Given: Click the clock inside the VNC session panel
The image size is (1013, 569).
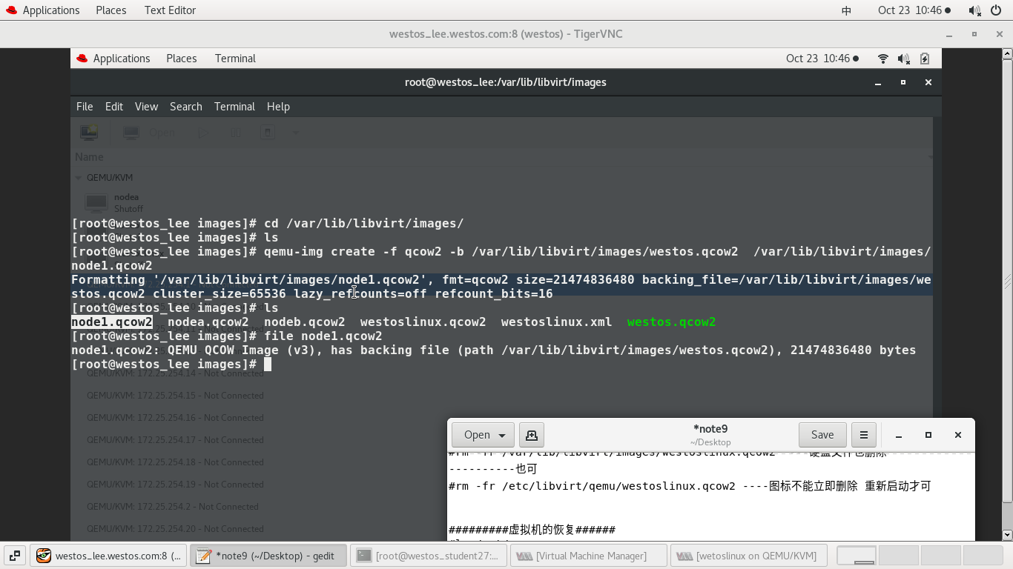Looking at the screenshot, I should click(822, 59).
